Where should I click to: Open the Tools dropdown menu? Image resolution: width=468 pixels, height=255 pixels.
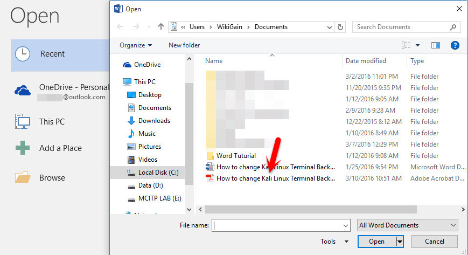tap(334, 241)
